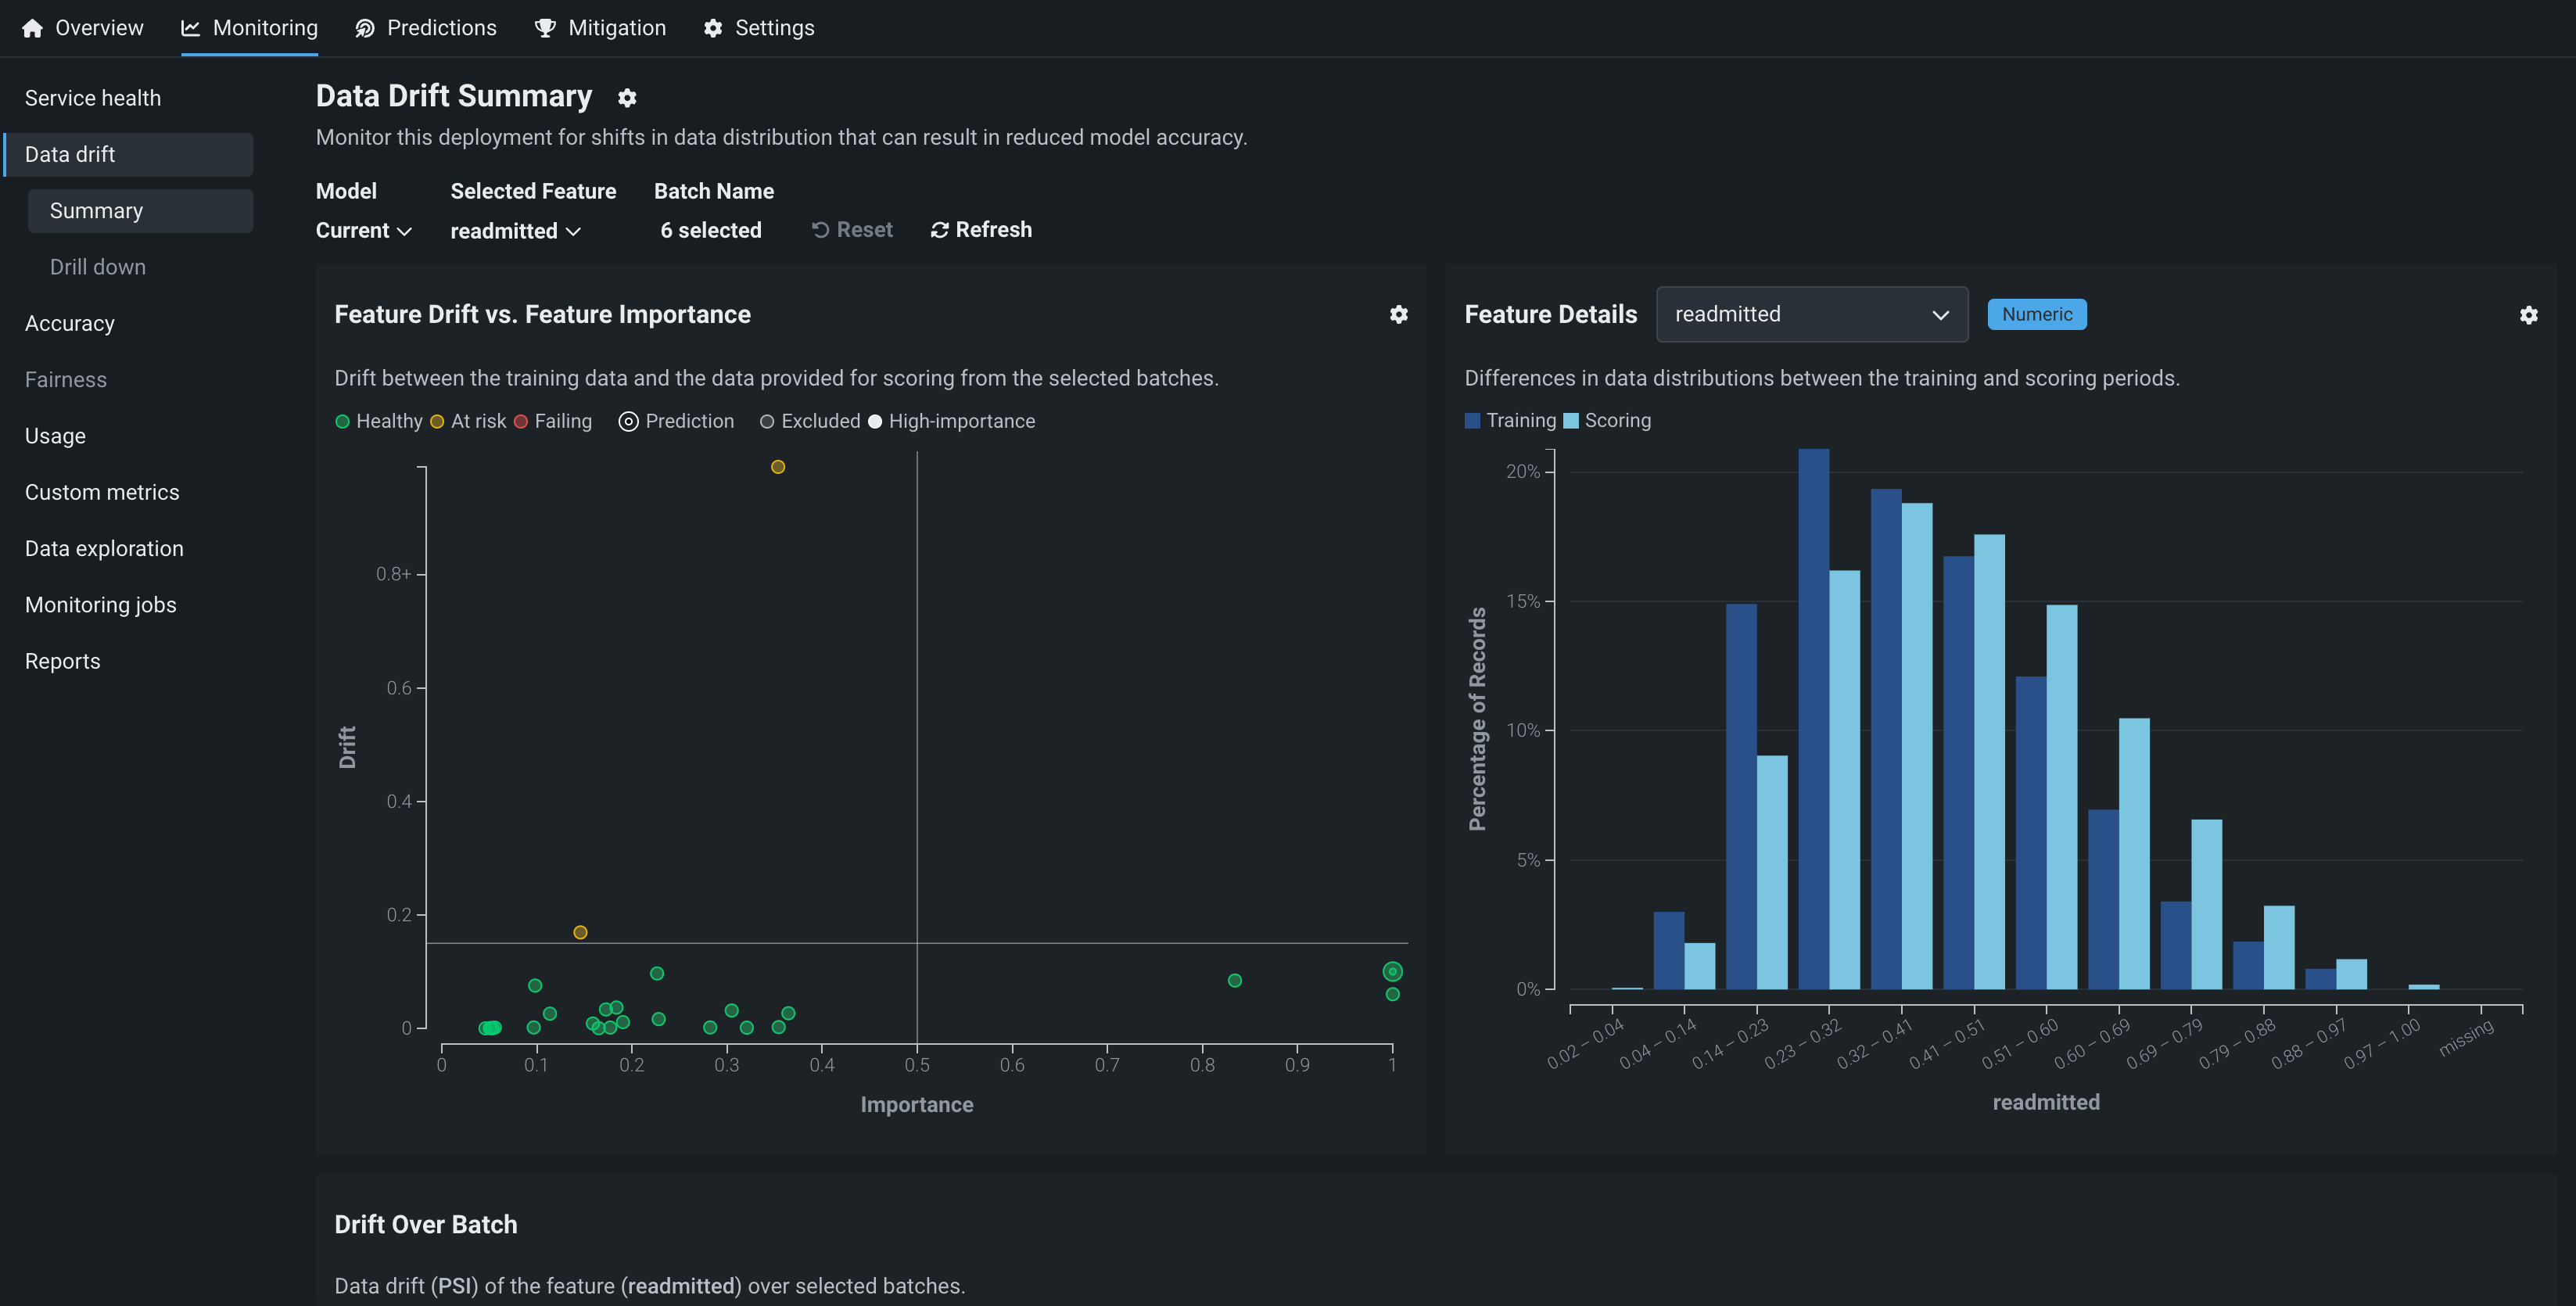This screenshot has height=1306, width=2576.
Task: Click the Mitigation trophy icon
Action: pyautogui.click(x=545, y=28)
